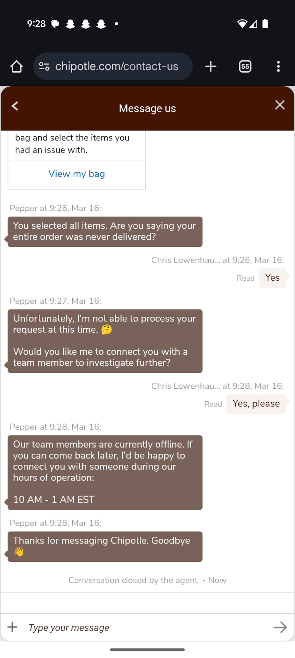This screenshot has height=658, width=295.
Task: Tap the "Yes, please" reply bubble
Action: point(256,404)
